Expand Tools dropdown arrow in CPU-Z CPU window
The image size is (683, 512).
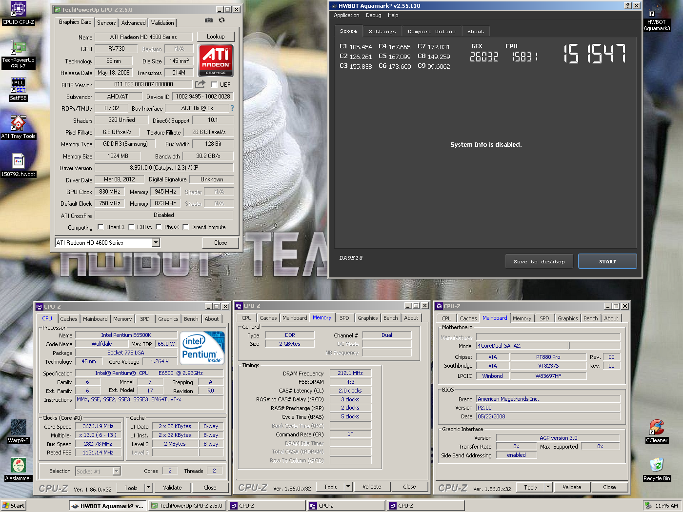tap(148, 487)
